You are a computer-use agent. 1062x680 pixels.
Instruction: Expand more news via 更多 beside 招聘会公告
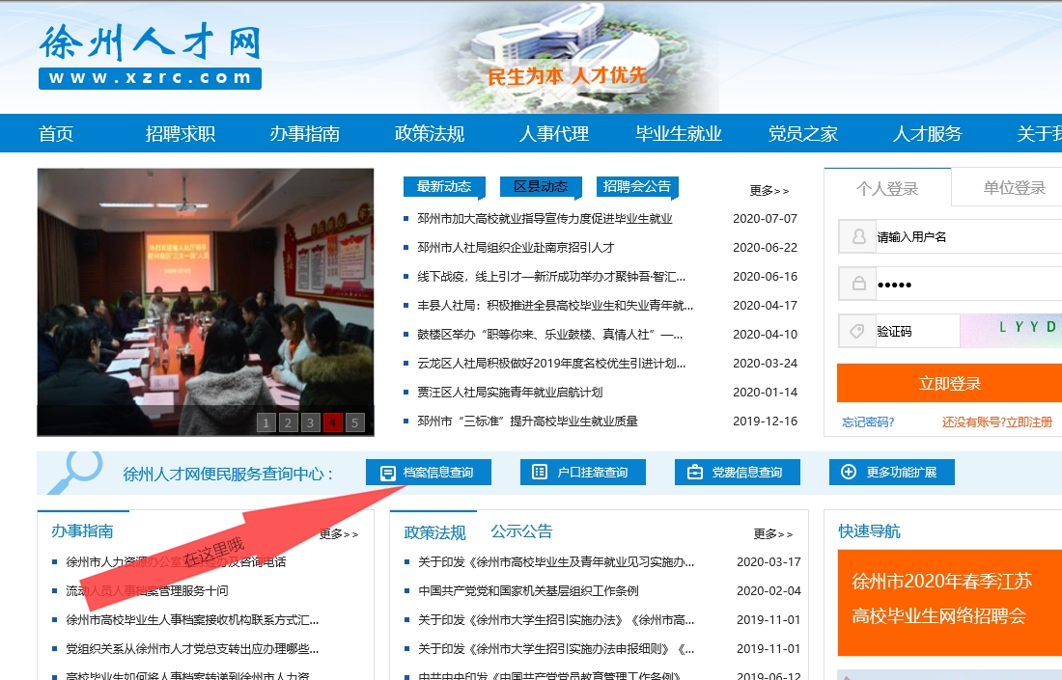coord(769,191)
